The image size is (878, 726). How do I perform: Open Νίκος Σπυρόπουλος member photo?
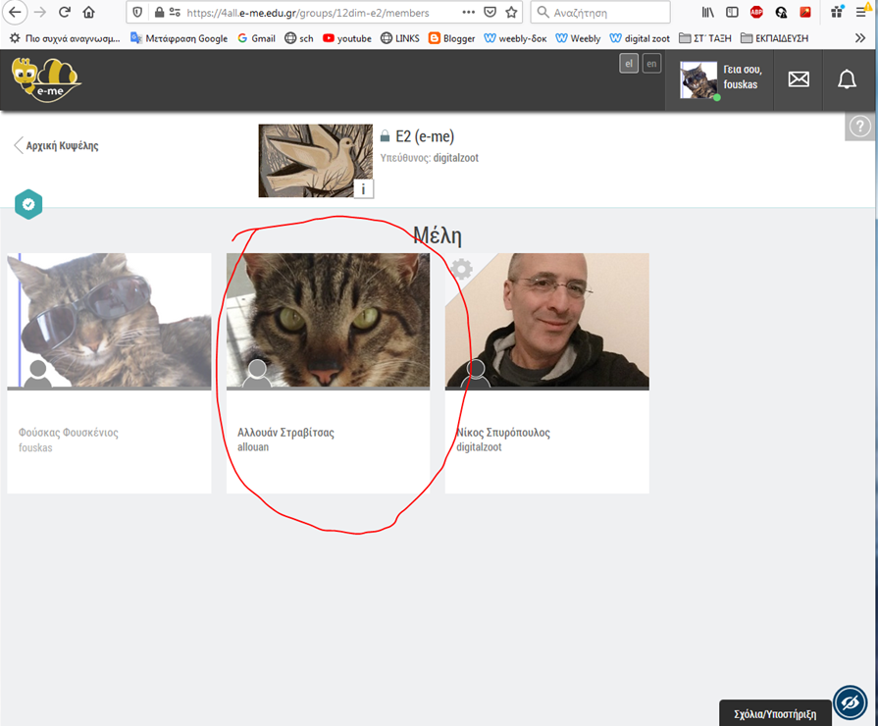point(547,321)
